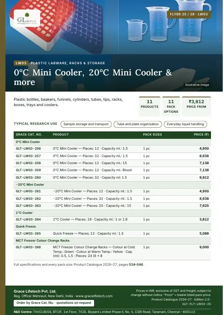Image resolution: width=223 pixels, height=315 pixels.
Task: Select the Everyday liquid handling pill
Action: (185, 124)
